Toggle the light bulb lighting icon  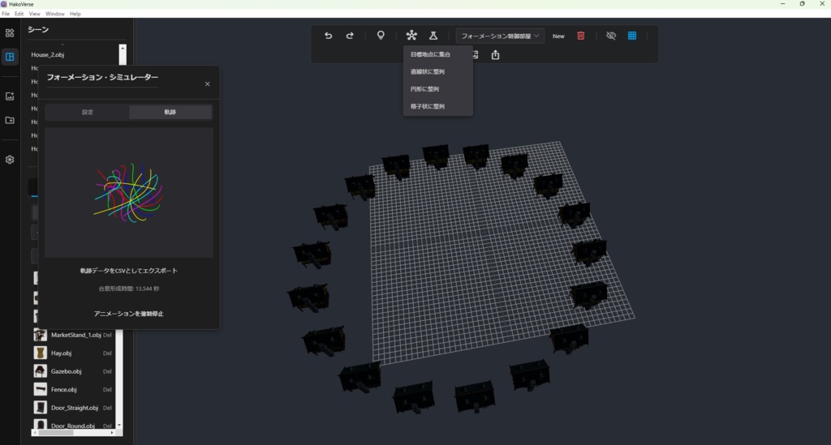pyautogui.click(x=381, y=36)
